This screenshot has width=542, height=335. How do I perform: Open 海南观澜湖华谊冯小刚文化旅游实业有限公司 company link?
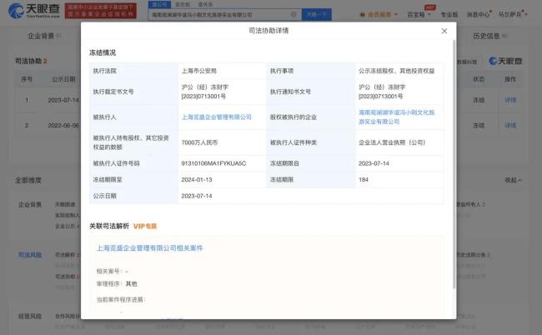coord(396,117)
